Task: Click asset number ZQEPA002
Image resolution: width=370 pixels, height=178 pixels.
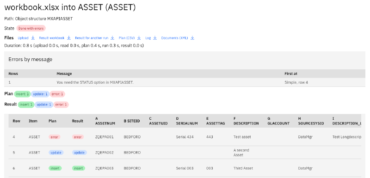Action: pos(105,153)
